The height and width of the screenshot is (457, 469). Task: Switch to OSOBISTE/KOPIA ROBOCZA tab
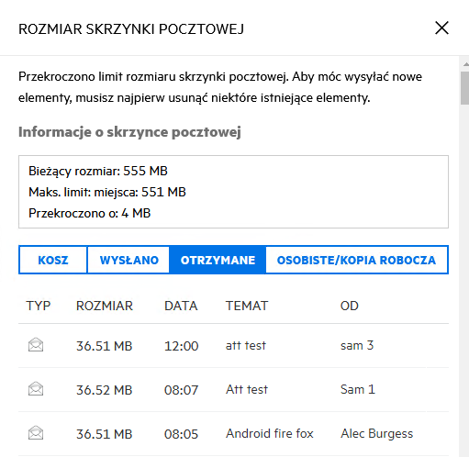tap(356, 260)
